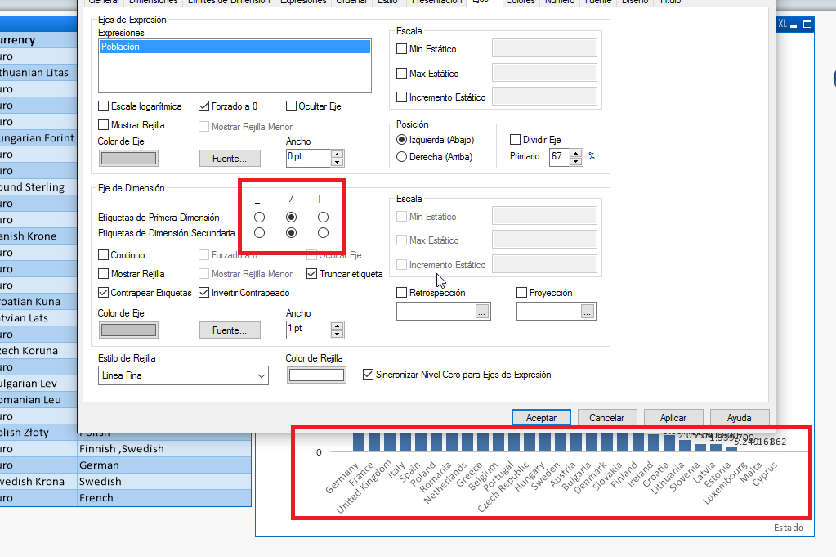Select Derecha (Arriba) position

click(x=402, y=157)
